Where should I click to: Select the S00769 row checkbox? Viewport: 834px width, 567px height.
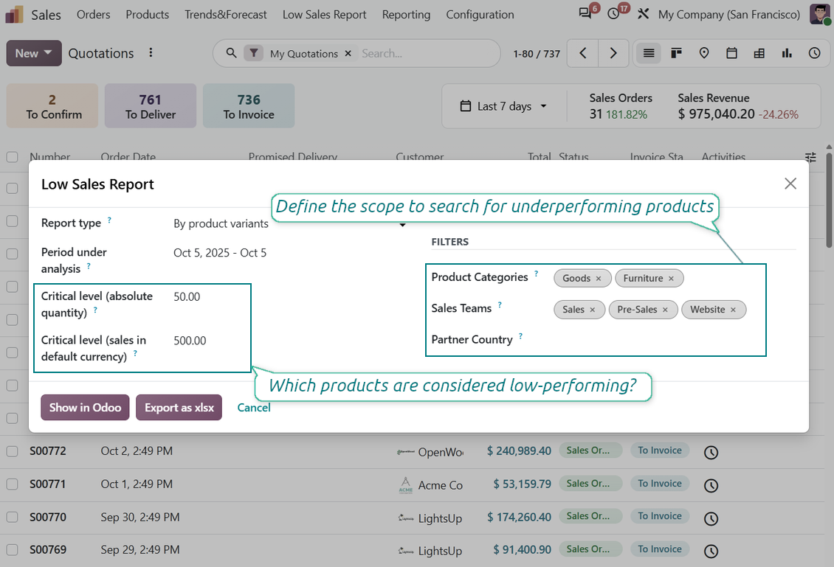(13, 549)
